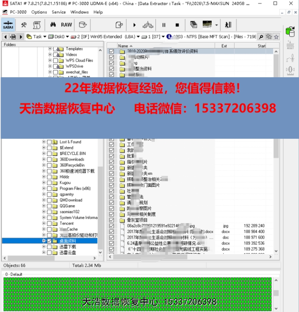Click the binoculars search icon
The height and width of the screenshot is (312, 299).
click(53, 25)
